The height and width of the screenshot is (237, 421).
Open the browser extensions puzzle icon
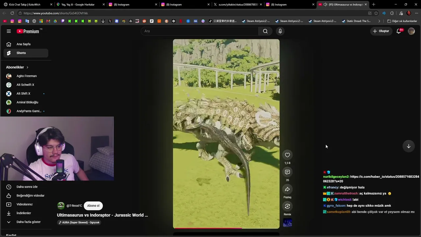click(x=392, y=13)
